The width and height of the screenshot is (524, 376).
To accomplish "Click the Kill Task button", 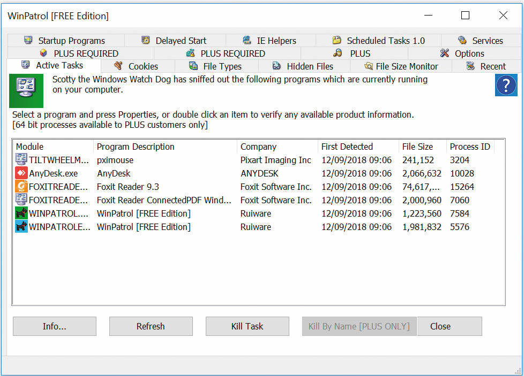I will (x=248, y=326).
